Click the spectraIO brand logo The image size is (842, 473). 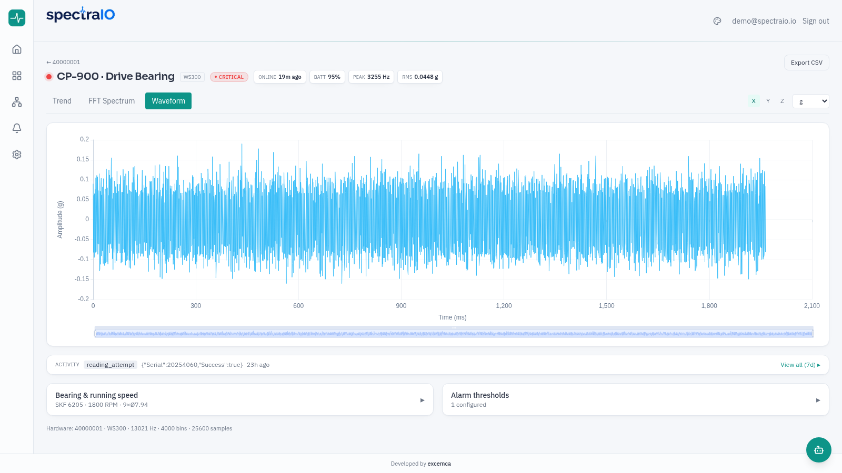pyautogui.click(x=81, y=14)
